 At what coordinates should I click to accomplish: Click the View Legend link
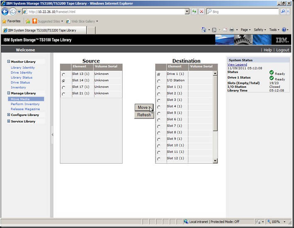coord(237,65)
